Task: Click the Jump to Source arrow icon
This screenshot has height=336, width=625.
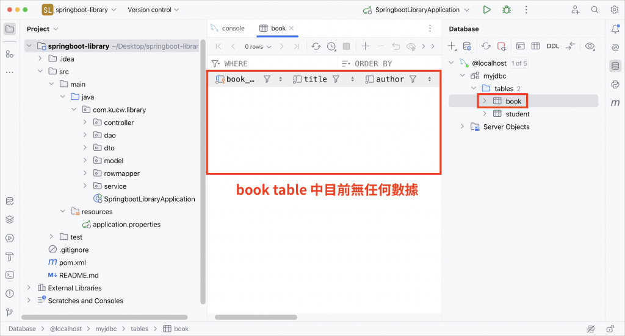Action: click(x=571, y=46)
